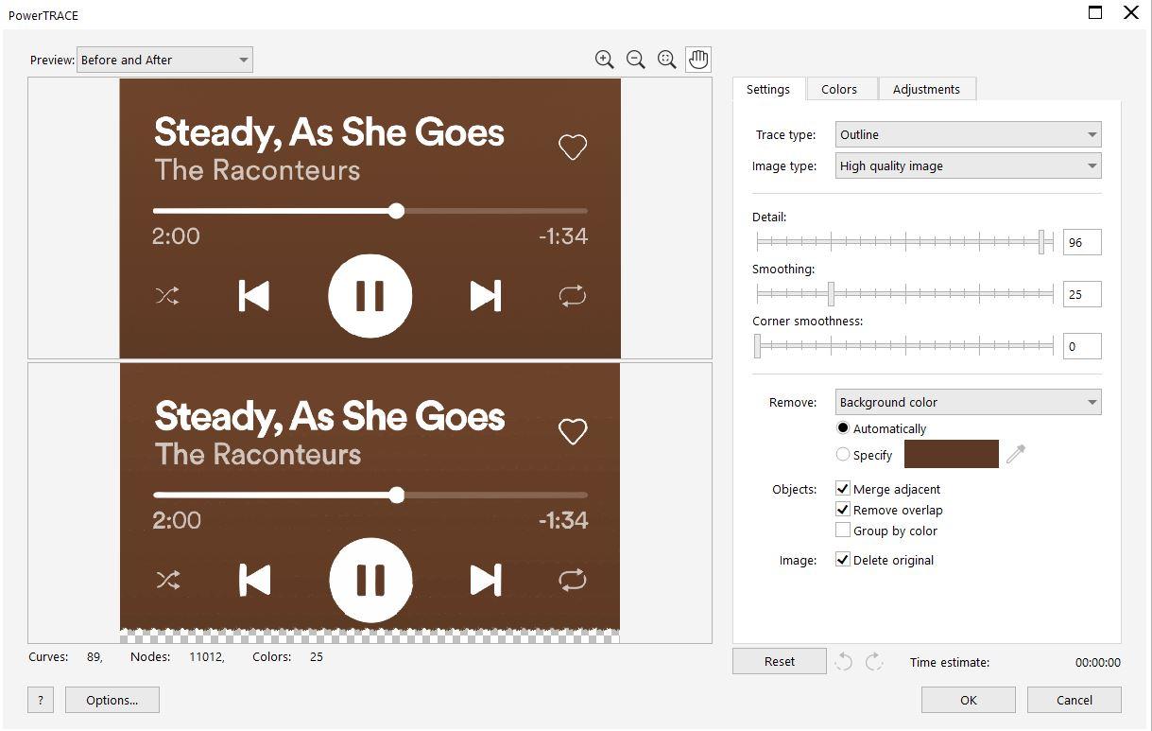Click repeat icon in the bottom preview
Viewport: 1152px width, 731px height.
tap(573, 580)
